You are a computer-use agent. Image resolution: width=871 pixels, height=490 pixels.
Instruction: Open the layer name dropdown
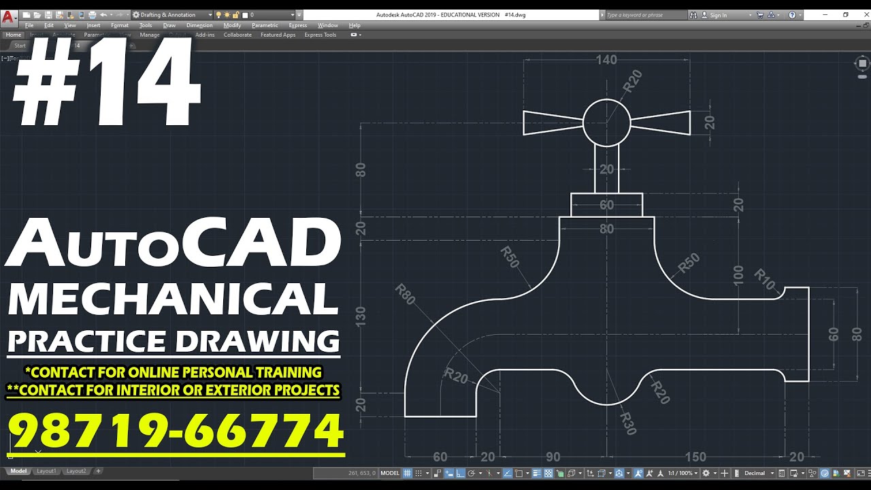[293, 15]
